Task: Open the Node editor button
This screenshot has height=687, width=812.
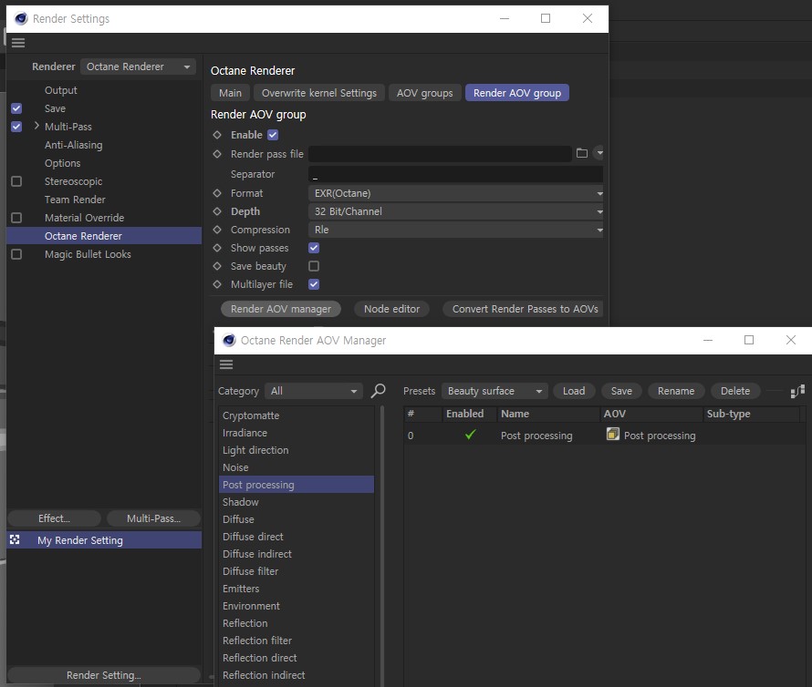Action: (x=391, y=309)
